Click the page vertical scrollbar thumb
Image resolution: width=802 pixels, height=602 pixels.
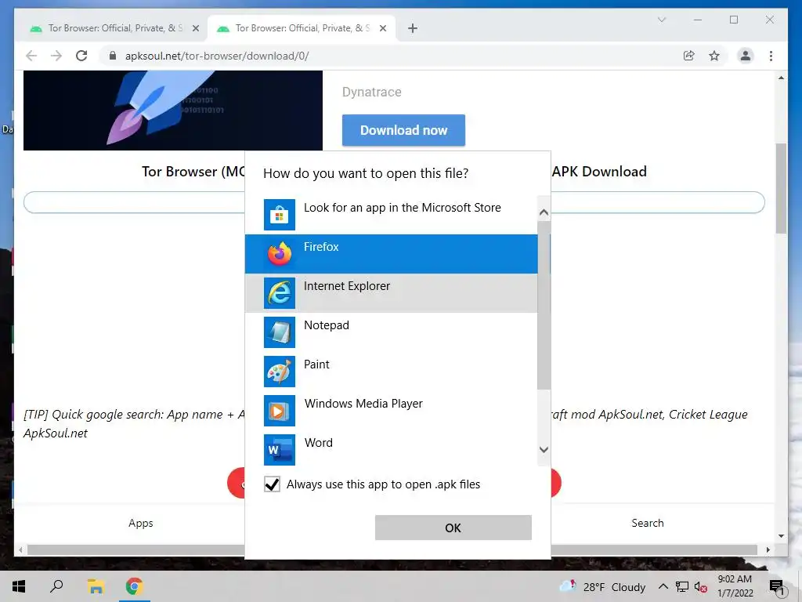pos(781,188)
